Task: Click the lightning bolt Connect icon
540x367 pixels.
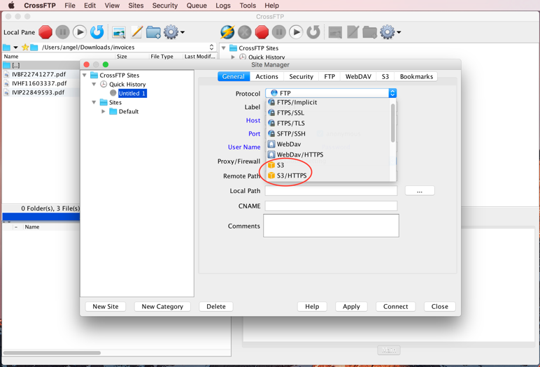Action: pyautogui.click(x=227, y=32)
